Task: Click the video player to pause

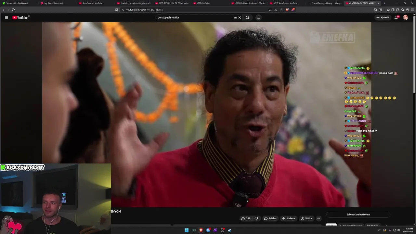Action: (x=207, y=114)
